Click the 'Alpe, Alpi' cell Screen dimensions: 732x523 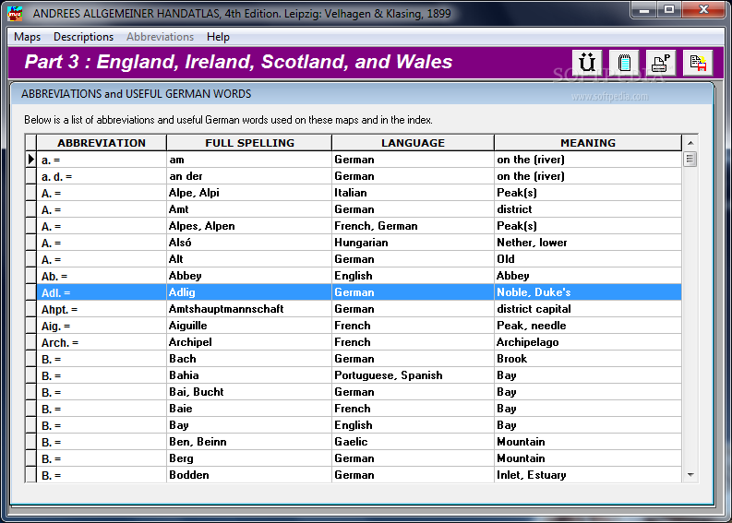pyautogui.click(x=249, y=193)
